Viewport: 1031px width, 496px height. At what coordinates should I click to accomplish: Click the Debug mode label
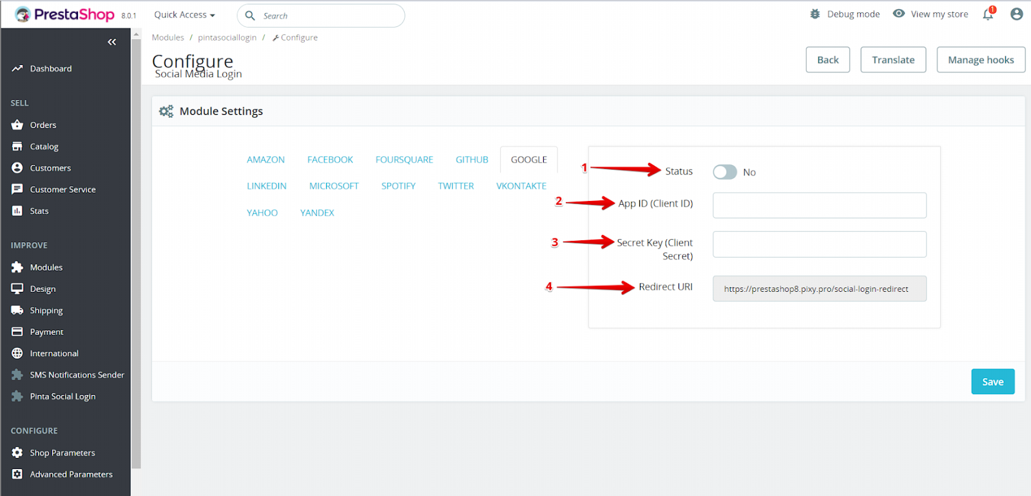click(x=853, y=14)
